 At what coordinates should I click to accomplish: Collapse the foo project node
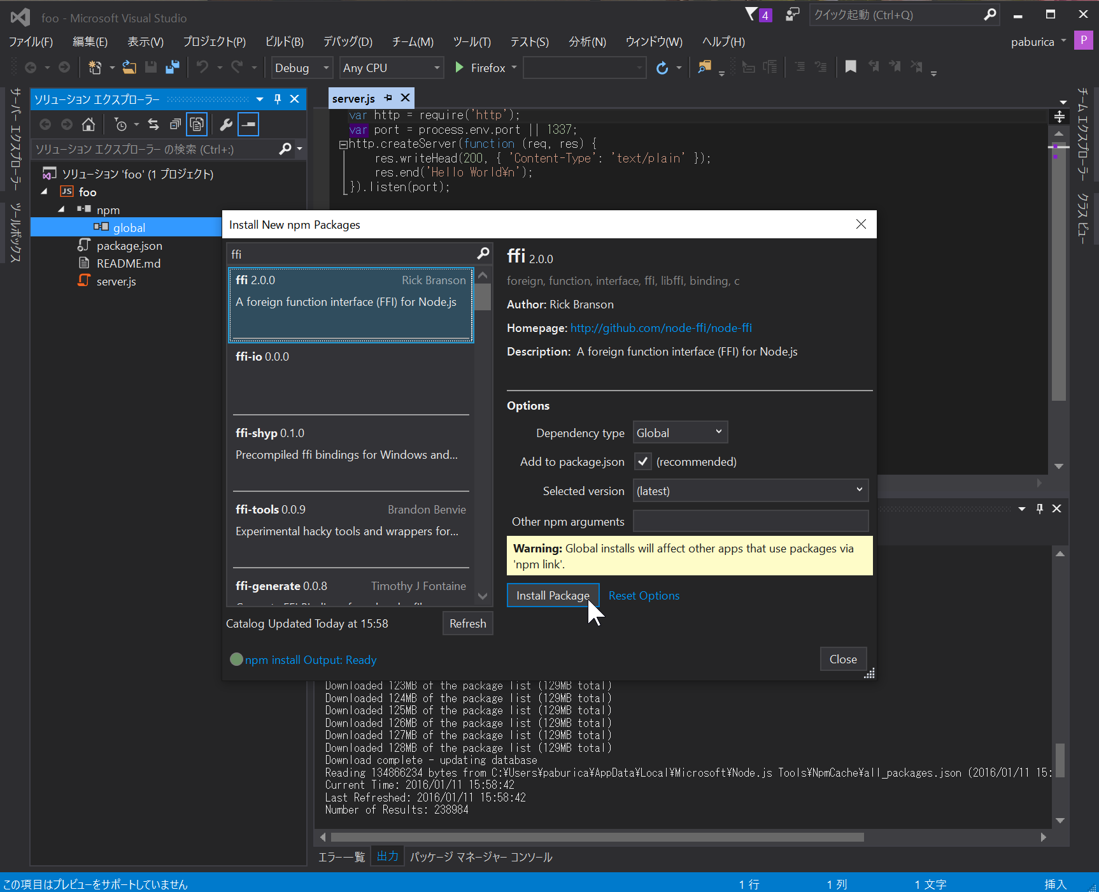[44, 192]
